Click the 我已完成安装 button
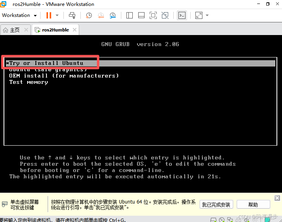The height and width of the screenshot is (222, 282). [x=216, y=205]
